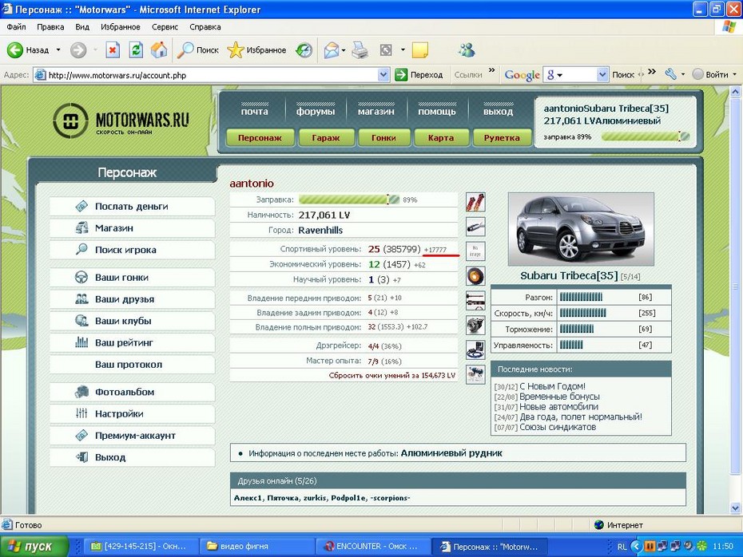743x557 pixels.
Task: Click the Refresh page icon
Action: [136, 49]
